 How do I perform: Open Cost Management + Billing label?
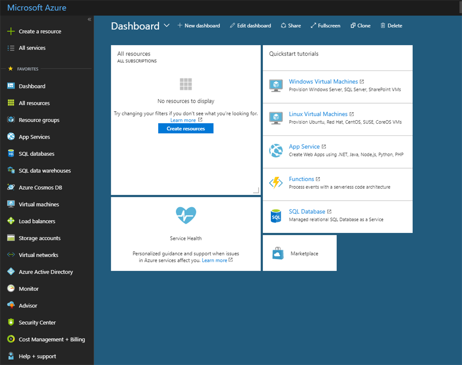[x=52, y=339]
